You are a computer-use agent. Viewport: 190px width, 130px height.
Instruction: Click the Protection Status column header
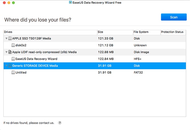(173, 32)
